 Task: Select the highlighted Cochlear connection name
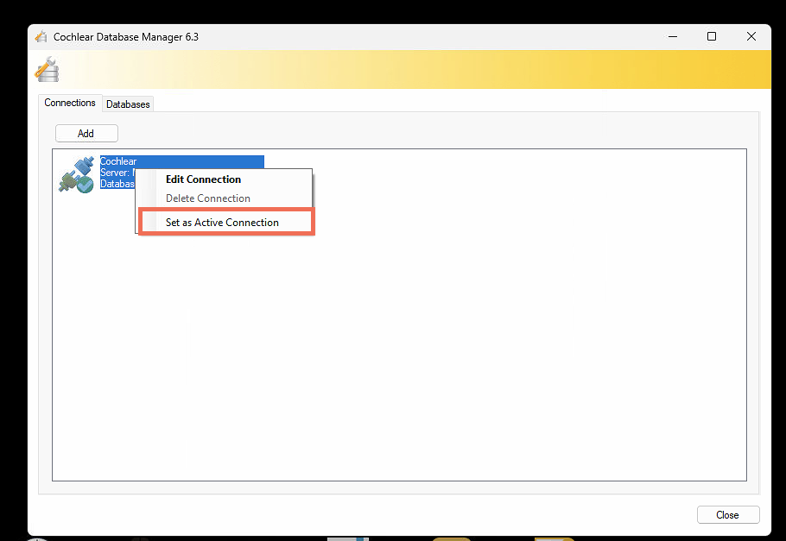(x=118, y=161)
